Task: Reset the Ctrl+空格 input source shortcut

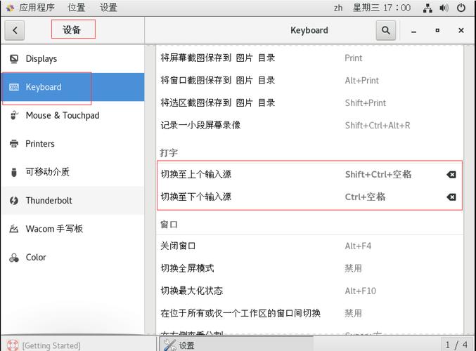Action: coord(451,197)
